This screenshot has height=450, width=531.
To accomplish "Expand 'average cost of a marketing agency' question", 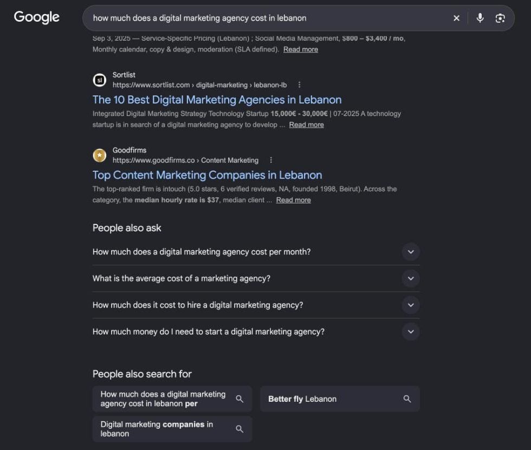I will pyautogui.click(x=256, y=278).
